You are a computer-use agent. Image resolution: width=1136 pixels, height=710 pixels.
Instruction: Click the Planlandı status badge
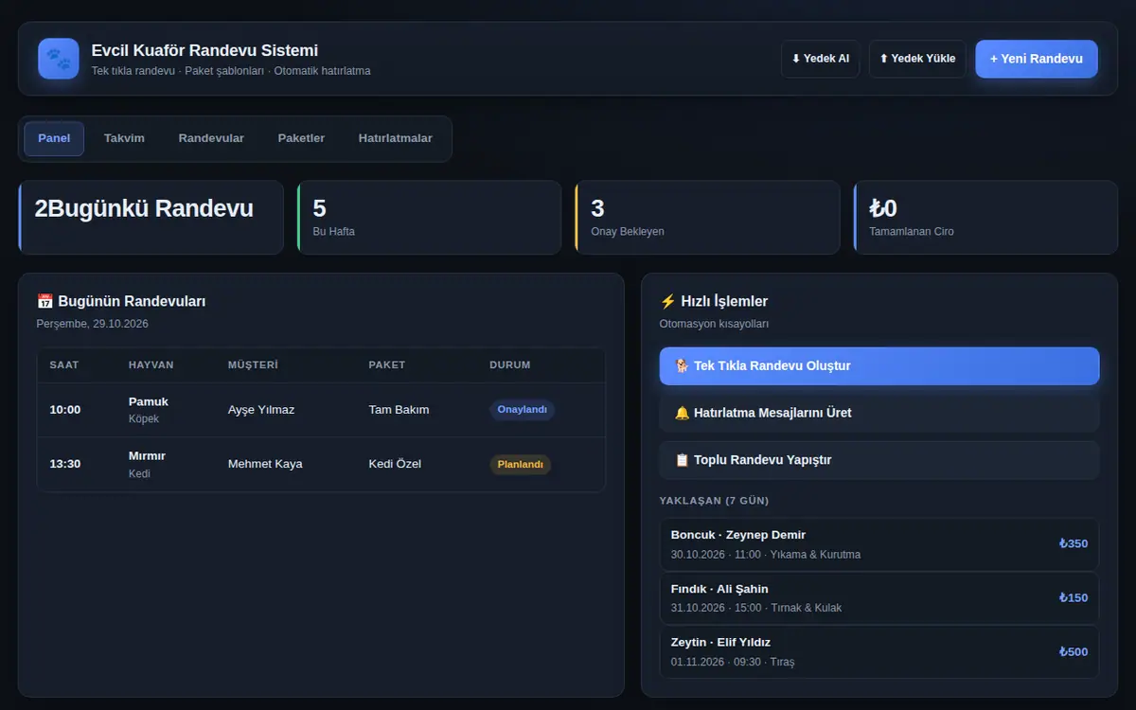(520, 464)
